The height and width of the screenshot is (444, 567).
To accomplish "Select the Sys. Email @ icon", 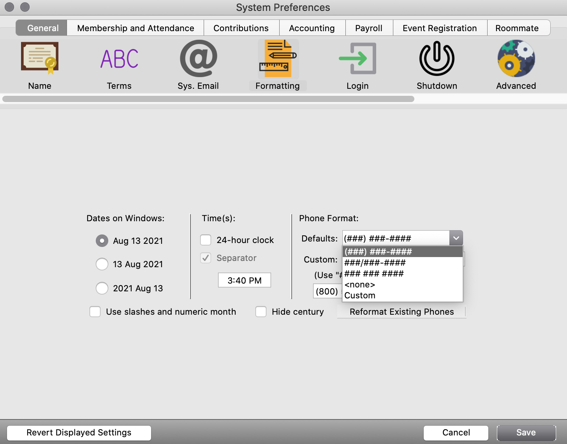I will (x=198, y=58).
